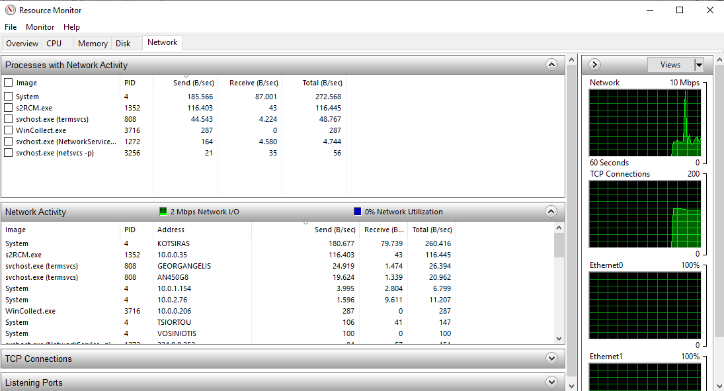The height and width of the screenshot is (391, 724).
Task: Click the System total value 272.568
Action: [329, 97]
